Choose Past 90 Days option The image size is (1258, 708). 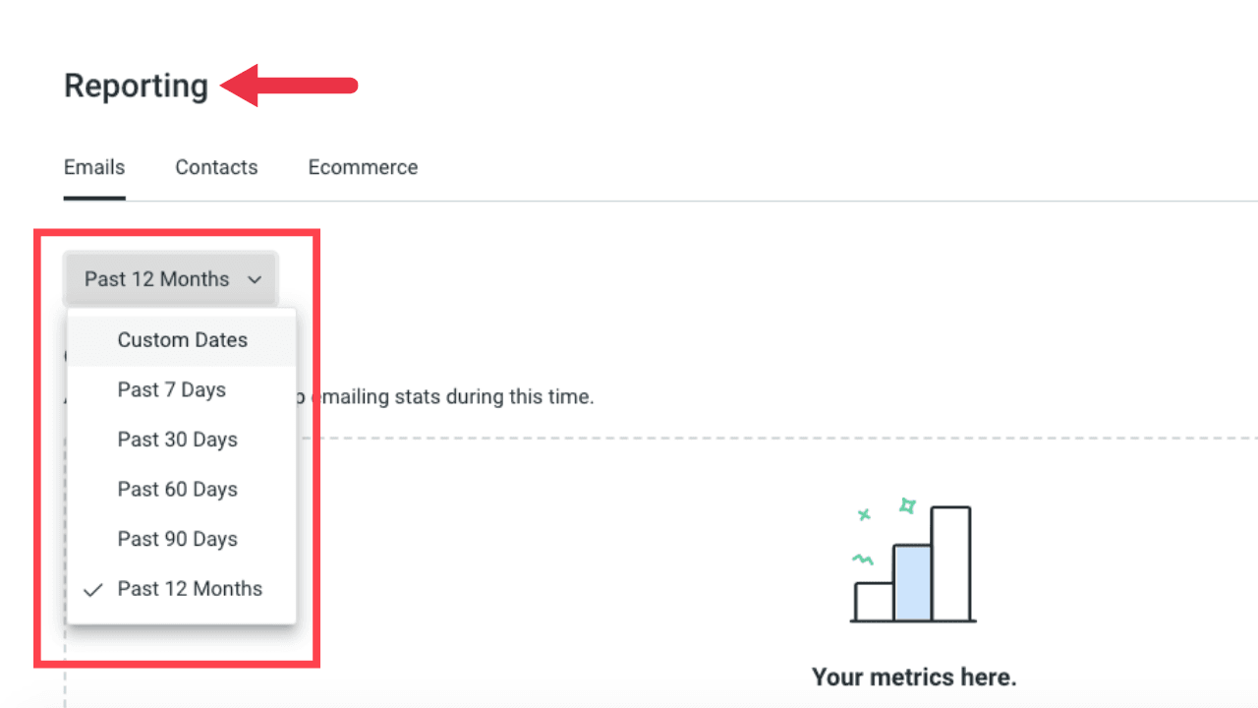[182, 539]
